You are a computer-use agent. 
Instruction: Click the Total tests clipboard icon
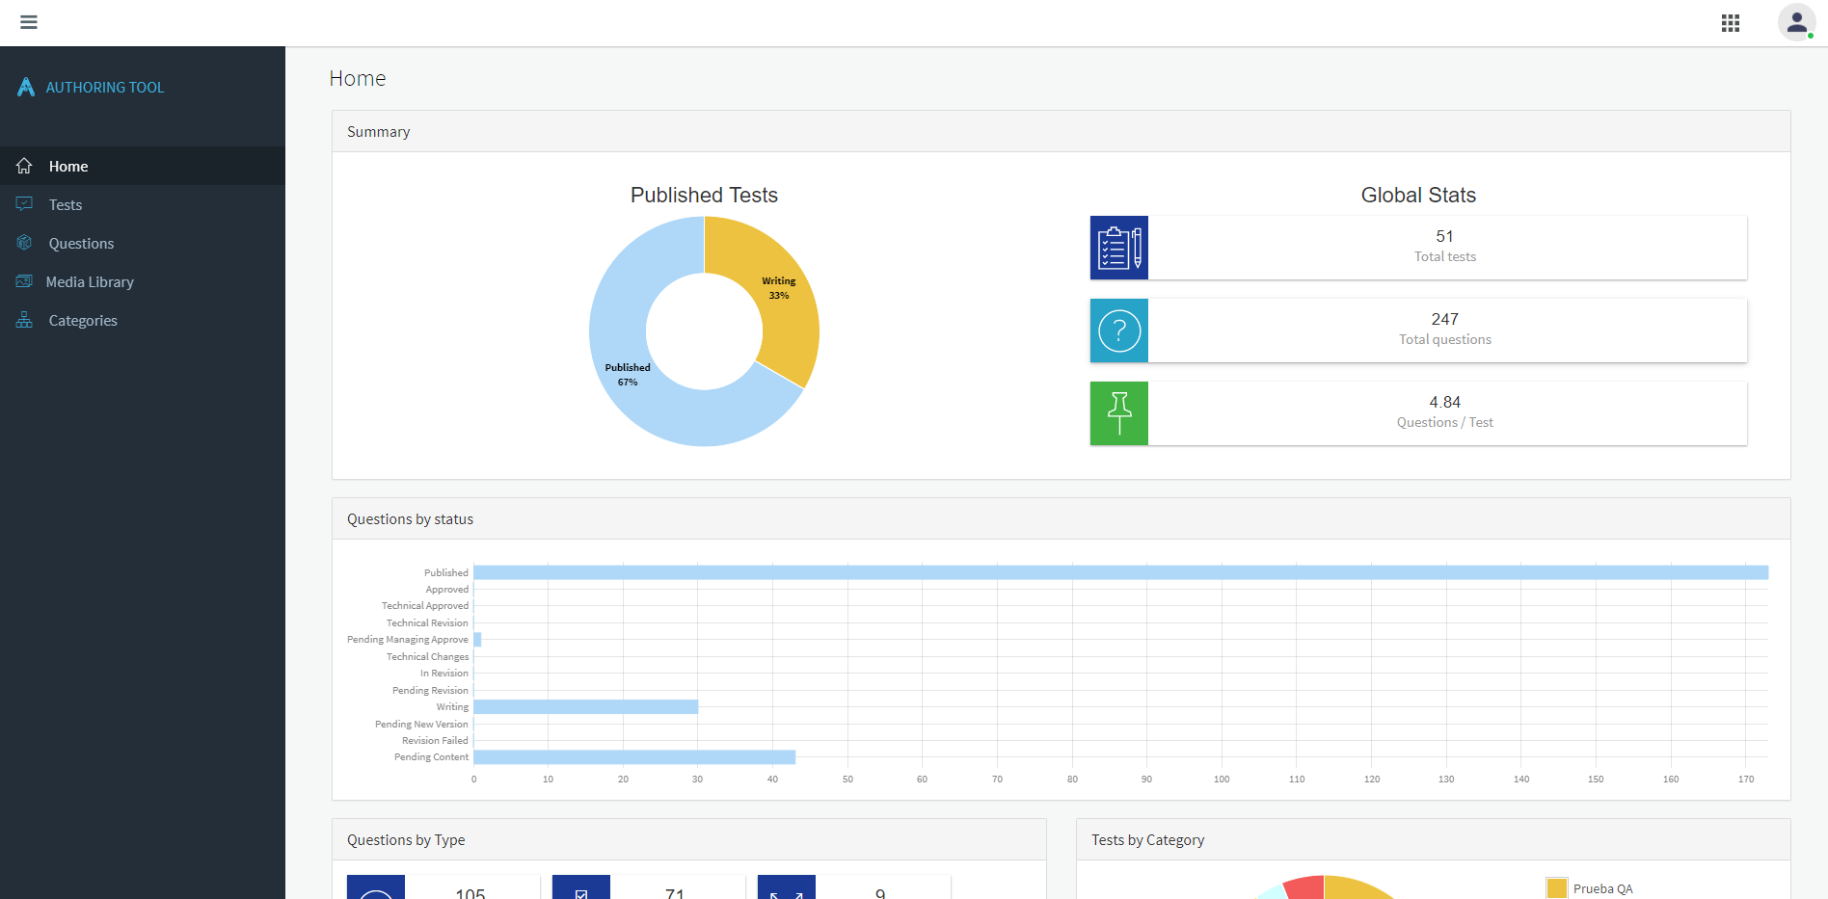(x=1119, y=248)
